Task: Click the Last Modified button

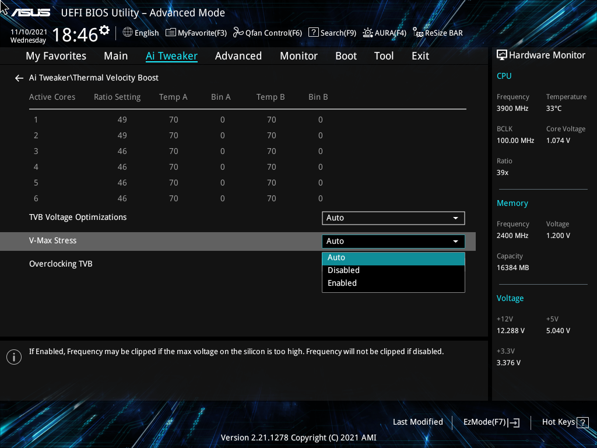Action: point(417,422)
